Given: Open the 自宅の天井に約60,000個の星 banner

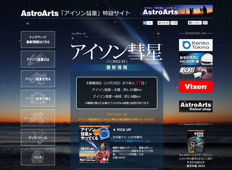Looking at the screenshot, I should click(196, 59).
